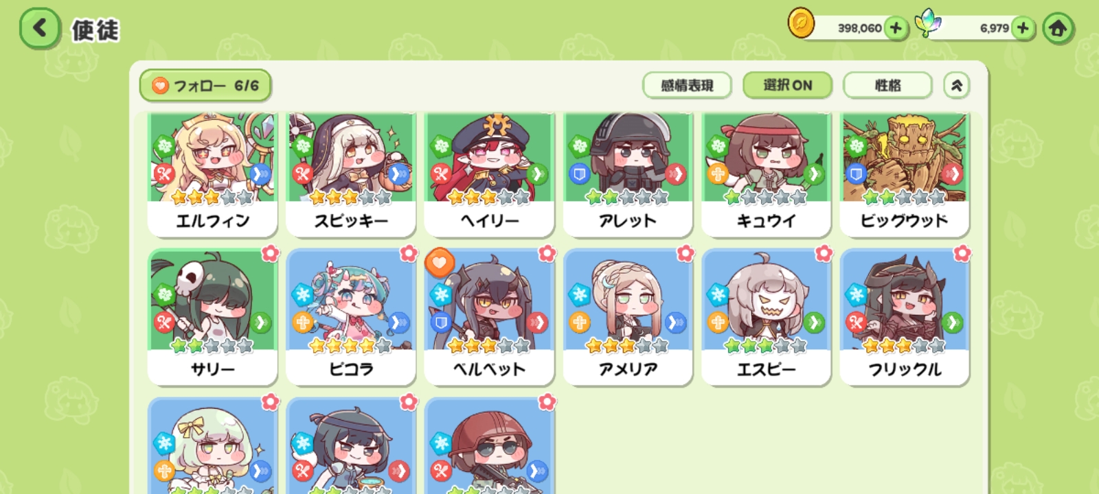The width and height of the screenshot is (1099, 494).
Task: Tap the star rating on ヘイリー
Action: pos(488,198)
